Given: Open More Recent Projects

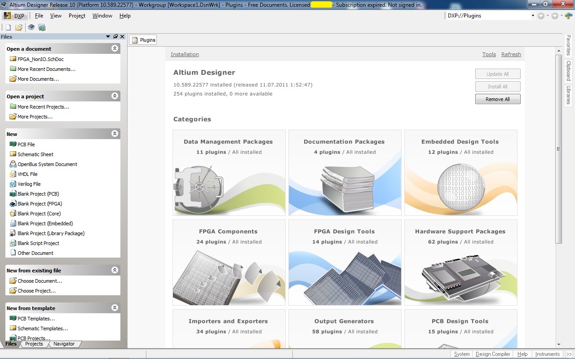Looking at the screenshot, I should 40,107.
